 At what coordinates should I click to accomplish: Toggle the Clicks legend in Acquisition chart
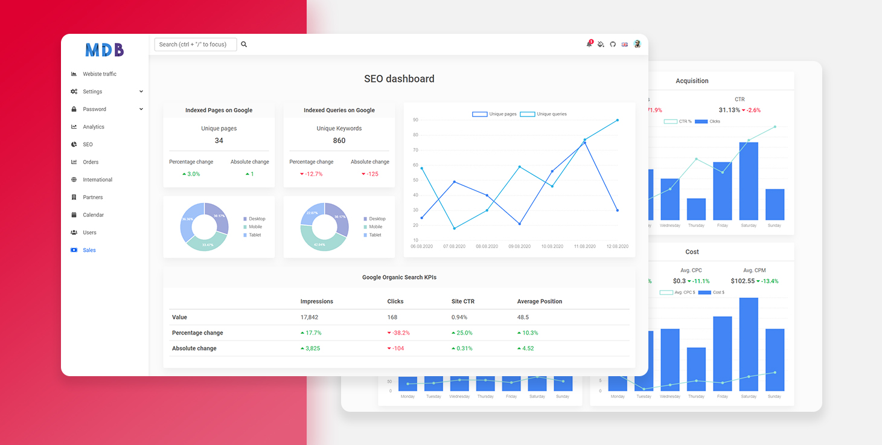pos(708,121)
